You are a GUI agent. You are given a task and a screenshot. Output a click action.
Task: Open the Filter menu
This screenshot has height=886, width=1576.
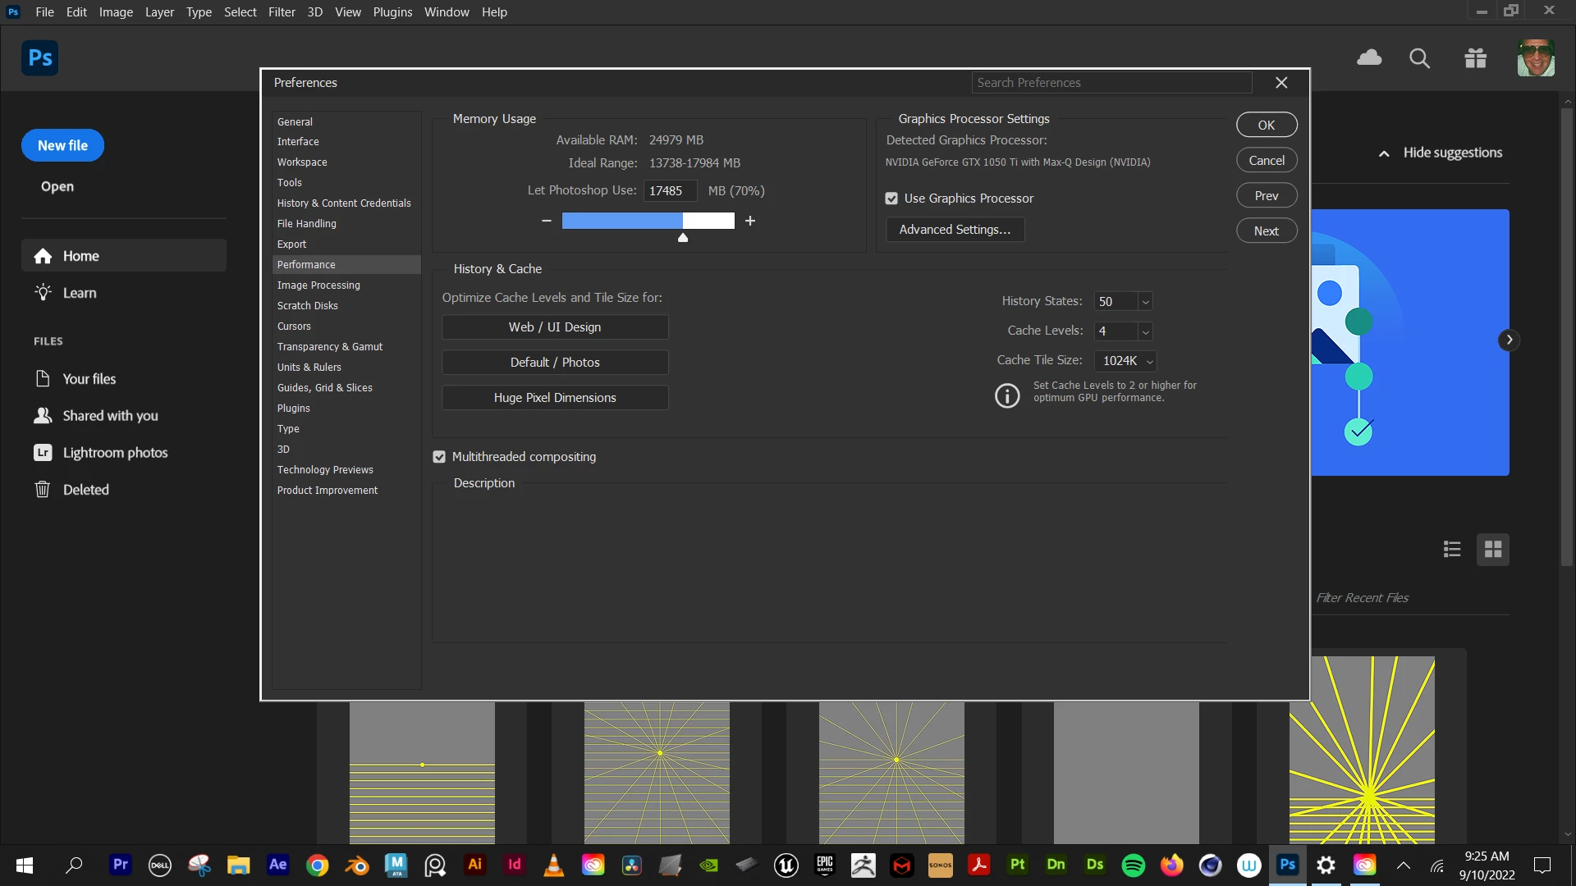pyautogui.click(x=282, y=12)
